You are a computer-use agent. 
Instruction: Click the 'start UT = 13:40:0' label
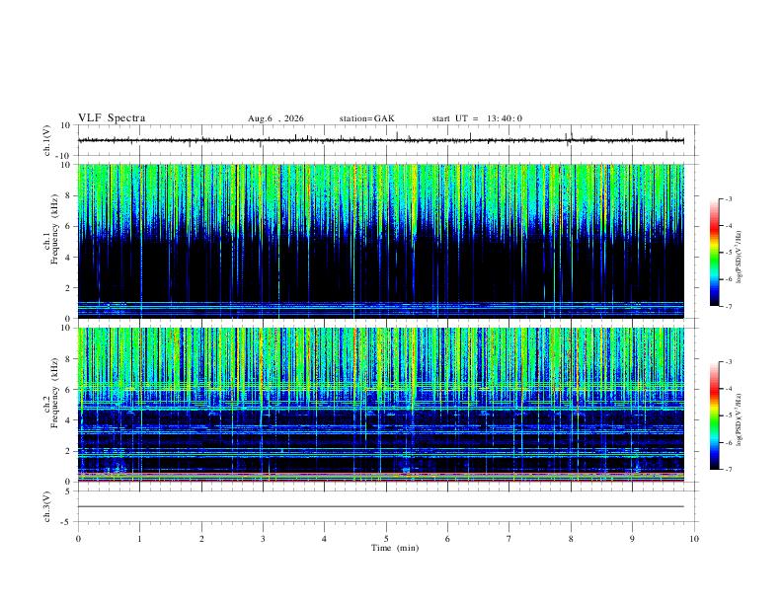coord(477,118)
